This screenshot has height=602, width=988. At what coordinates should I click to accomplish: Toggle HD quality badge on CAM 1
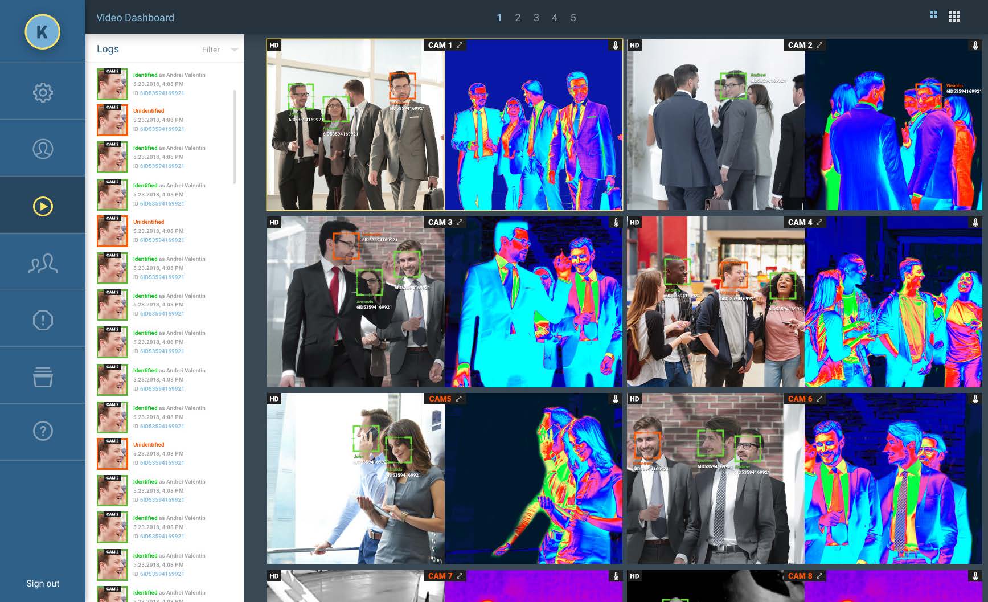coord(274,45)
